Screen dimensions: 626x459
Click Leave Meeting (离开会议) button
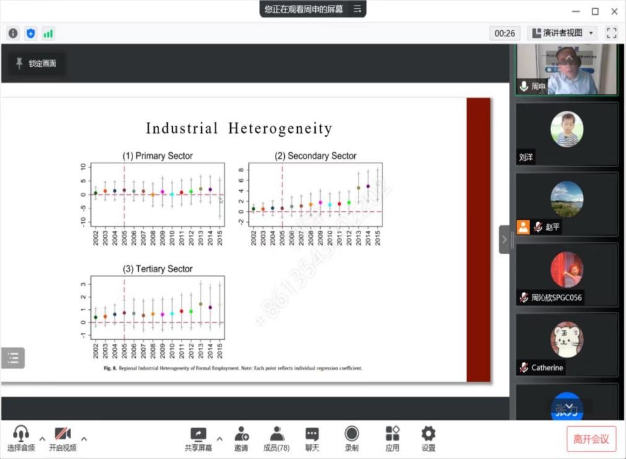pyautogui.click(x=591, y=439)
